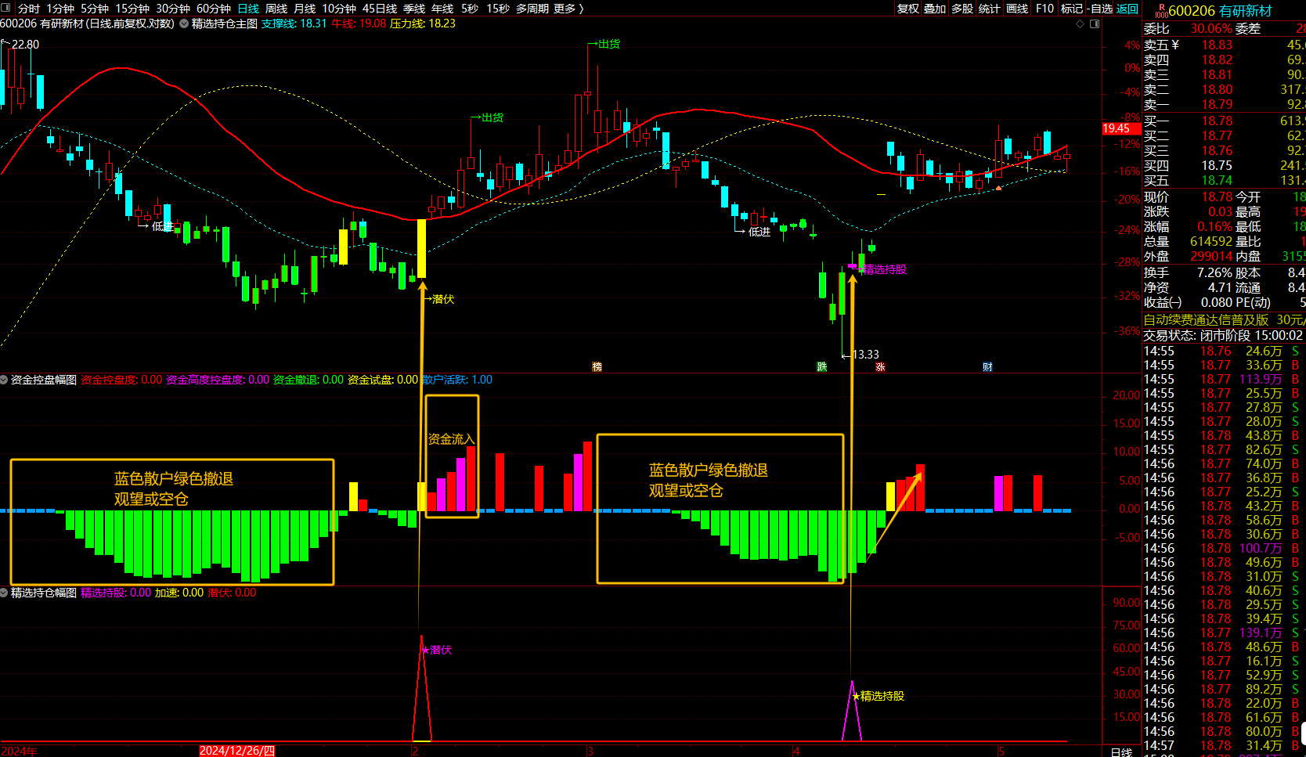The width and height of the screenshot is (1306, 757).
Task: Toggle the diamond icon above the chart
Action: tap(1081, 23)
